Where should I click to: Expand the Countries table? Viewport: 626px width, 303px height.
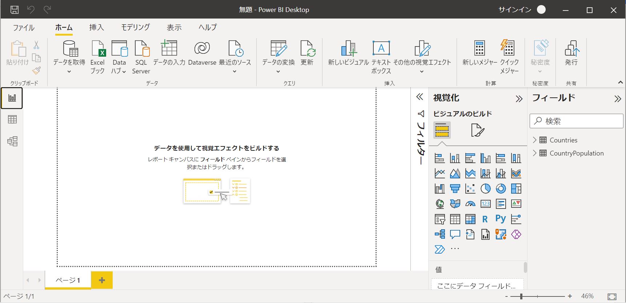pyautogui.click(x=534, y=140)
